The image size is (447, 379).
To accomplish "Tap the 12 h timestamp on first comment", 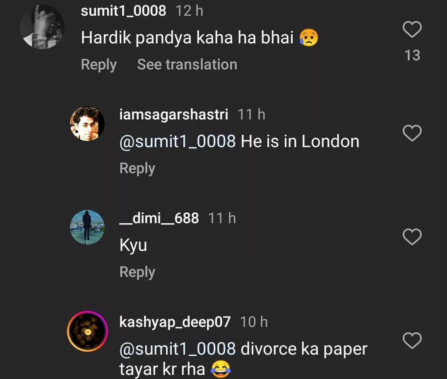I will [x=189, y=11].
